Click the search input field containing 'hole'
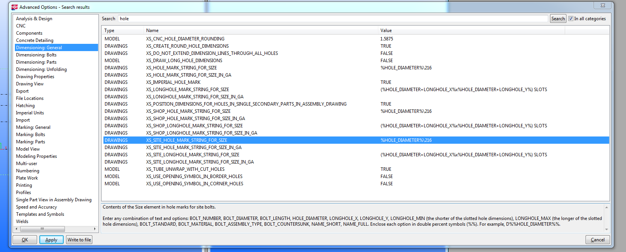The image size is (626, 252). click(x=333, y=19)
